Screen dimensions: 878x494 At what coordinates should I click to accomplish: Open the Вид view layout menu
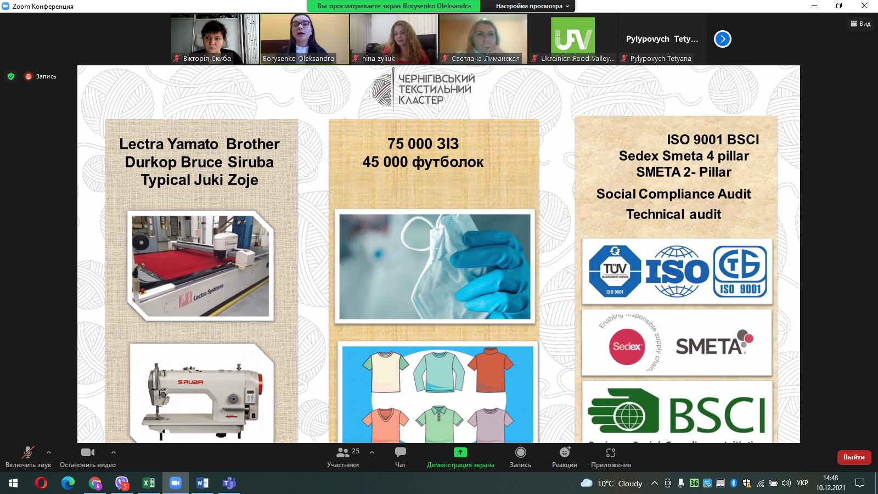coord(860,24)
